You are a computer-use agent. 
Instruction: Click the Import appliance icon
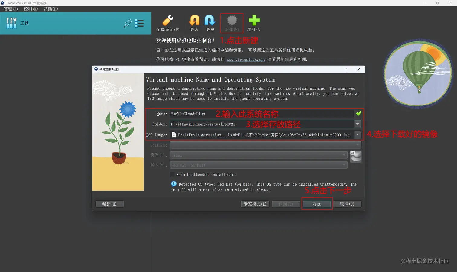194,21
